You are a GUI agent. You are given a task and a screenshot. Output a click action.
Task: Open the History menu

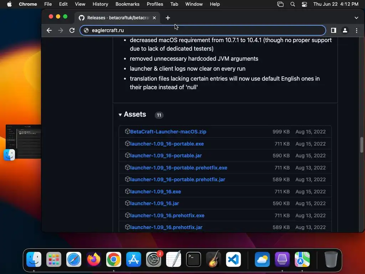[100, 4]
